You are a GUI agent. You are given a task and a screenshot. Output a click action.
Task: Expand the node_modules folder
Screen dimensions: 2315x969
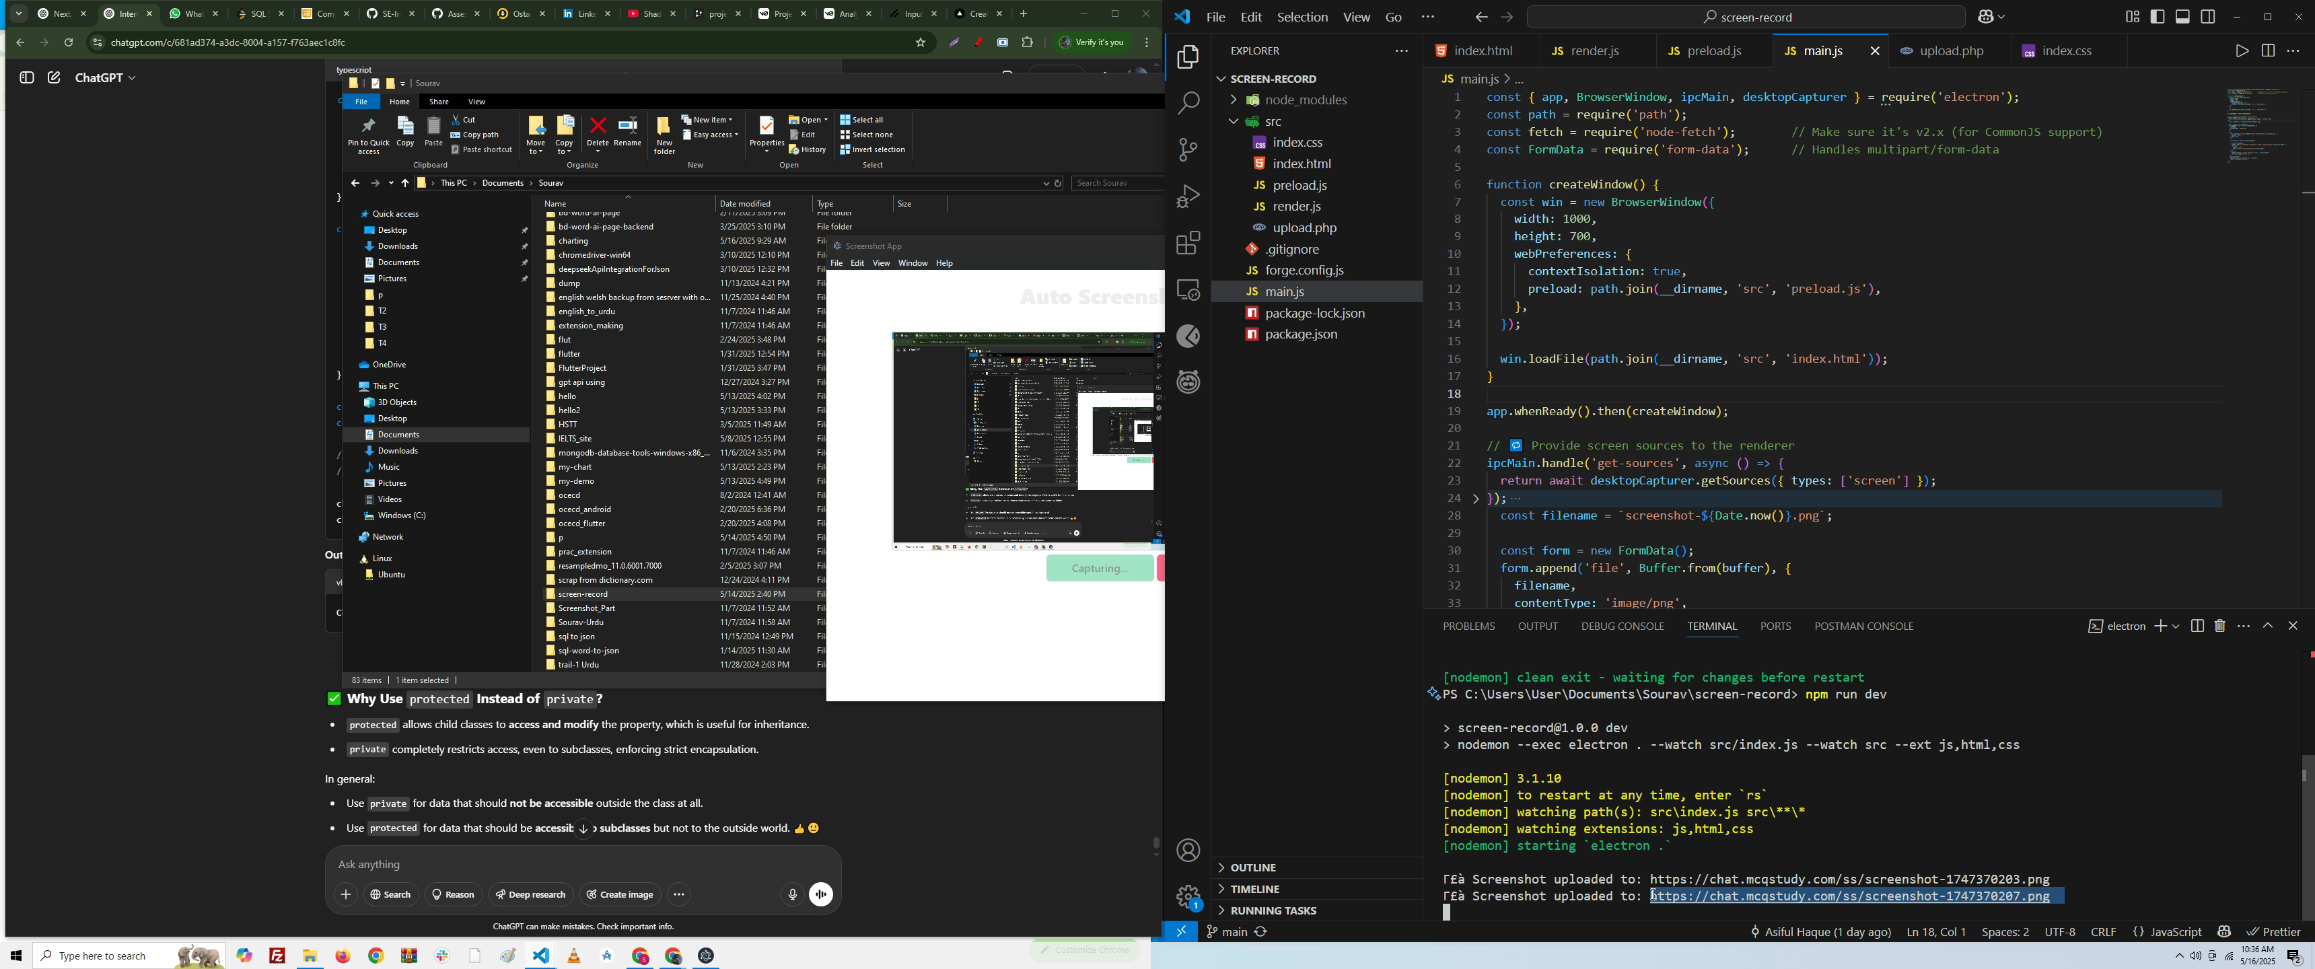click(x=1234, y=100)
